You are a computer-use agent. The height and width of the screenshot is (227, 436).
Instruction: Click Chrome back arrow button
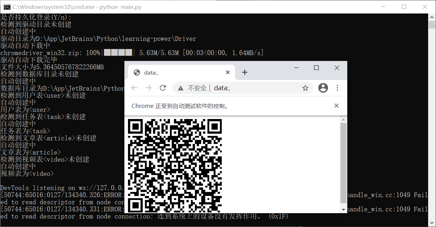[134, 88]
